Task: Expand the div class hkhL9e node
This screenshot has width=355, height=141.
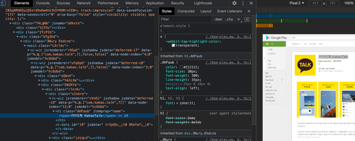Action: [39, 81]
